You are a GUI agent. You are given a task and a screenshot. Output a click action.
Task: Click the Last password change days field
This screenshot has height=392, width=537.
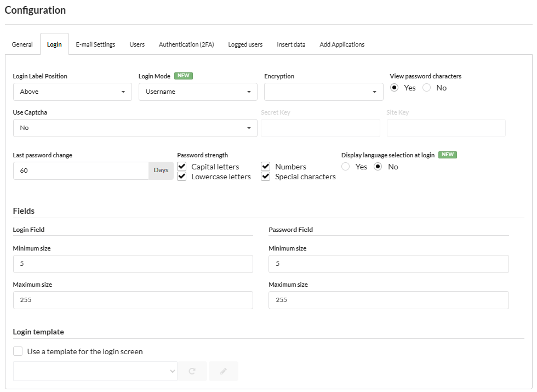(x=81, y=171)
